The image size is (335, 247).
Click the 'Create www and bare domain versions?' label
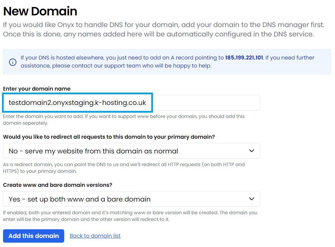click(x=58, y=185)
